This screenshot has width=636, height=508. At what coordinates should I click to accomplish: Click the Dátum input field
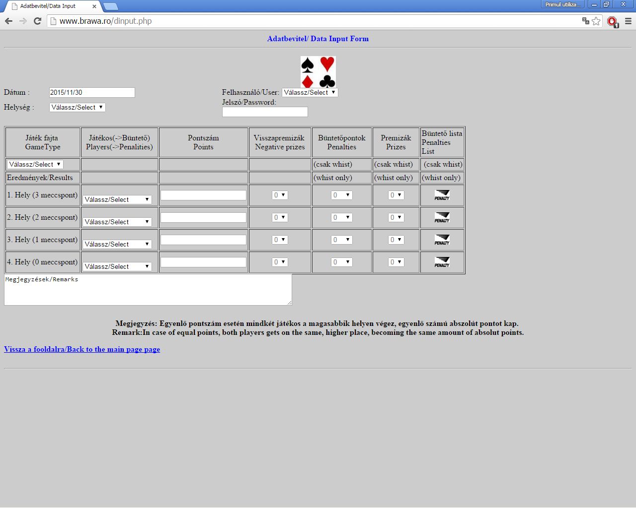pyautogui.click(x=92, y=92)
